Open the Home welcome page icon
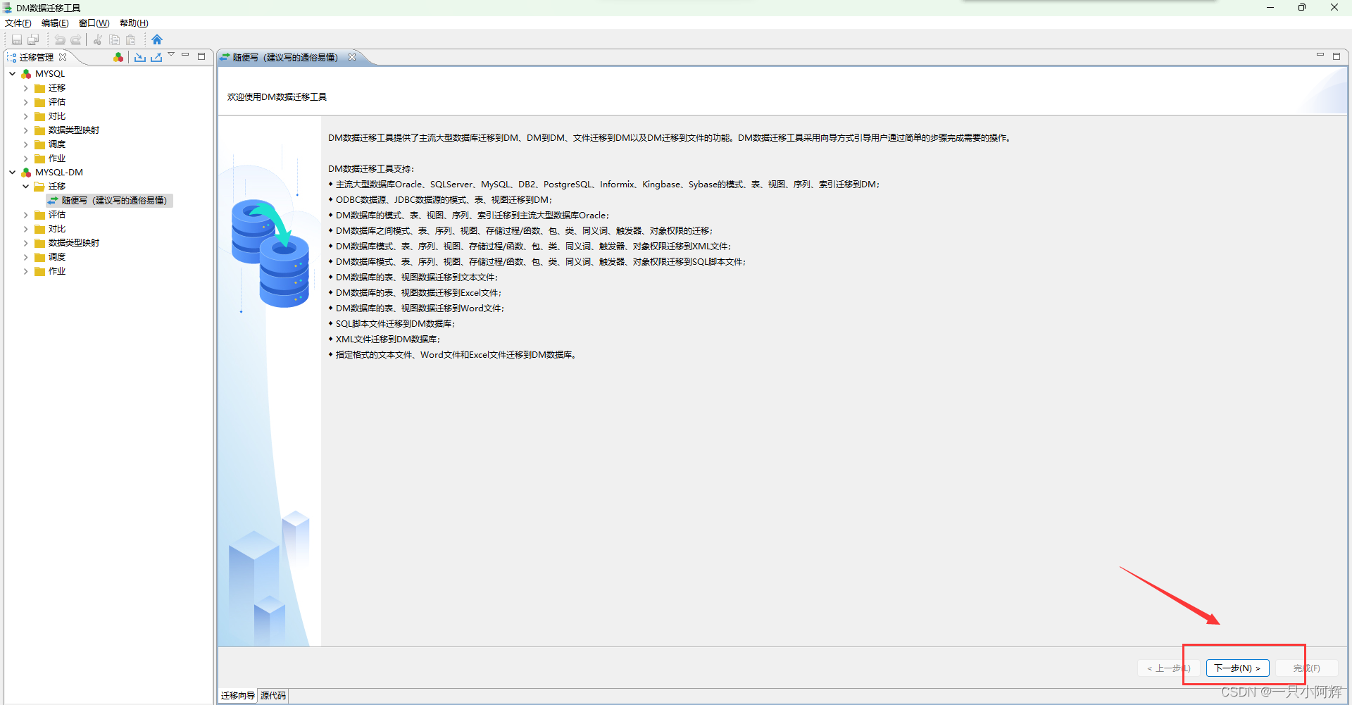The image size is (1352, 705). pos(156,39)
